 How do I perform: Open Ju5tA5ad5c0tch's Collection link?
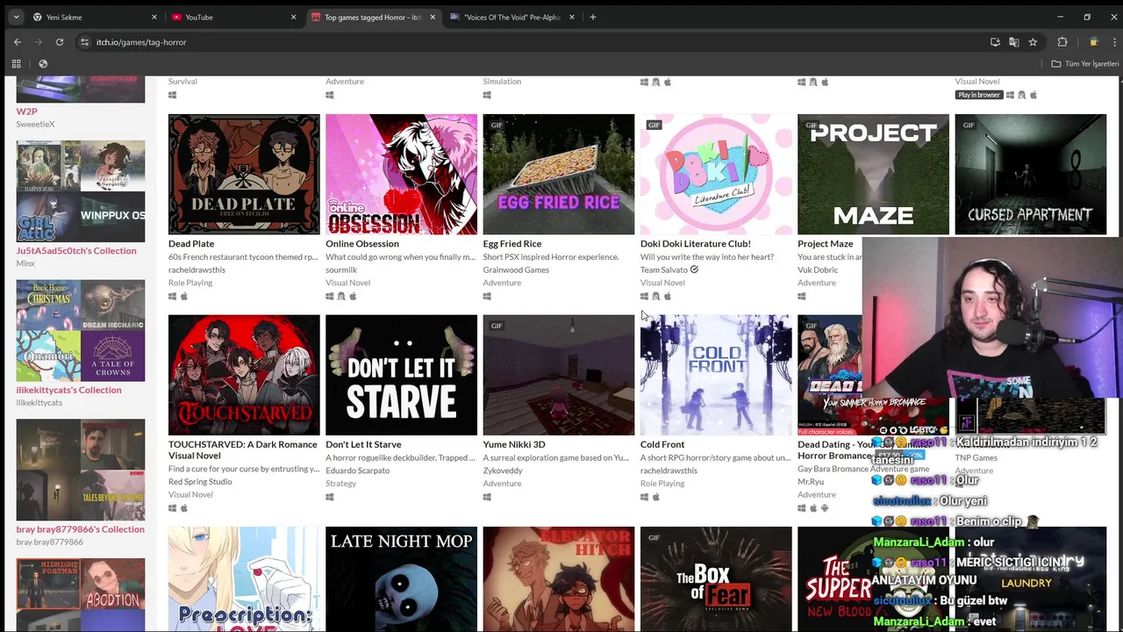76,250
